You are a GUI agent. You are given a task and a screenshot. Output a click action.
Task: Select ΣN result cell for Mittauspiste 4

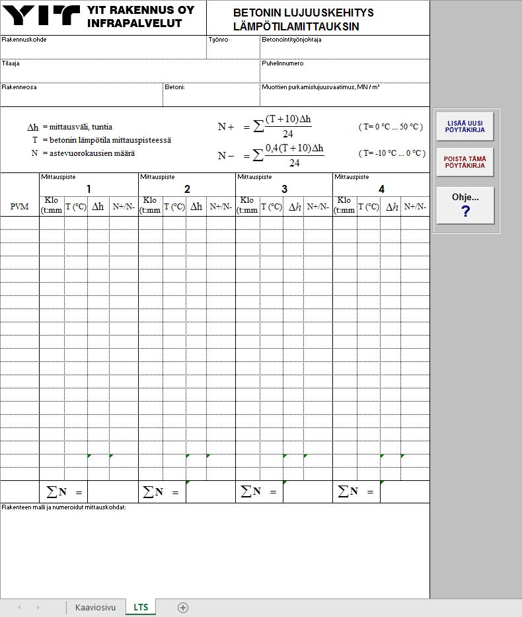click(405, 492)
